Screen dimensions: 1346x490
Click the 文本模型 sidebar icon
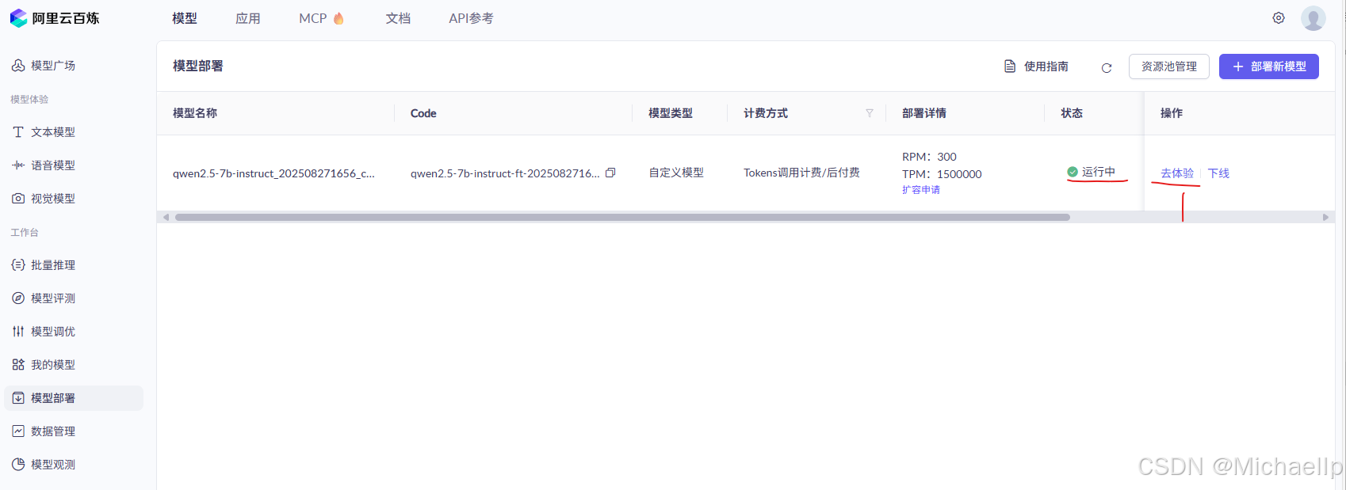point(18,132)
